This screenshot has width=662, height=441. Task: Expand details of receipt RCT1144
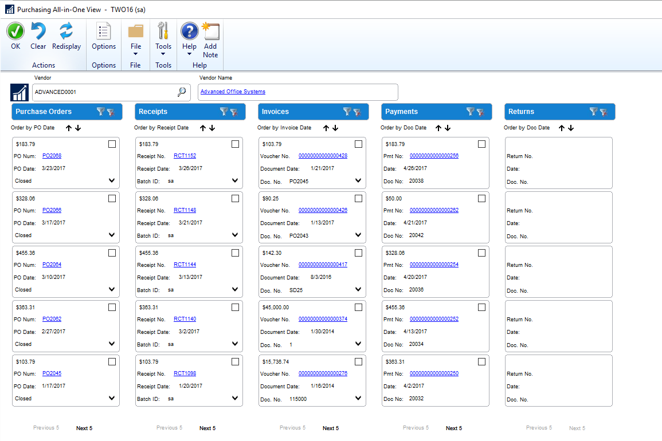pos(235,289)
